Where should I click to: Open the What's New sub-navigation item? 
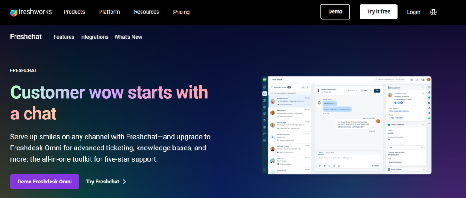(128, 37)
